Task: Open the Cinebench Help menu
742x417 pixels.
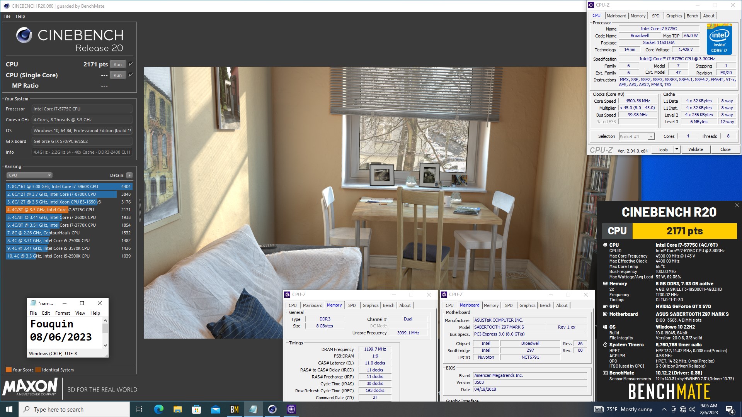Action: pyautogui.click(x=20, y=16)
